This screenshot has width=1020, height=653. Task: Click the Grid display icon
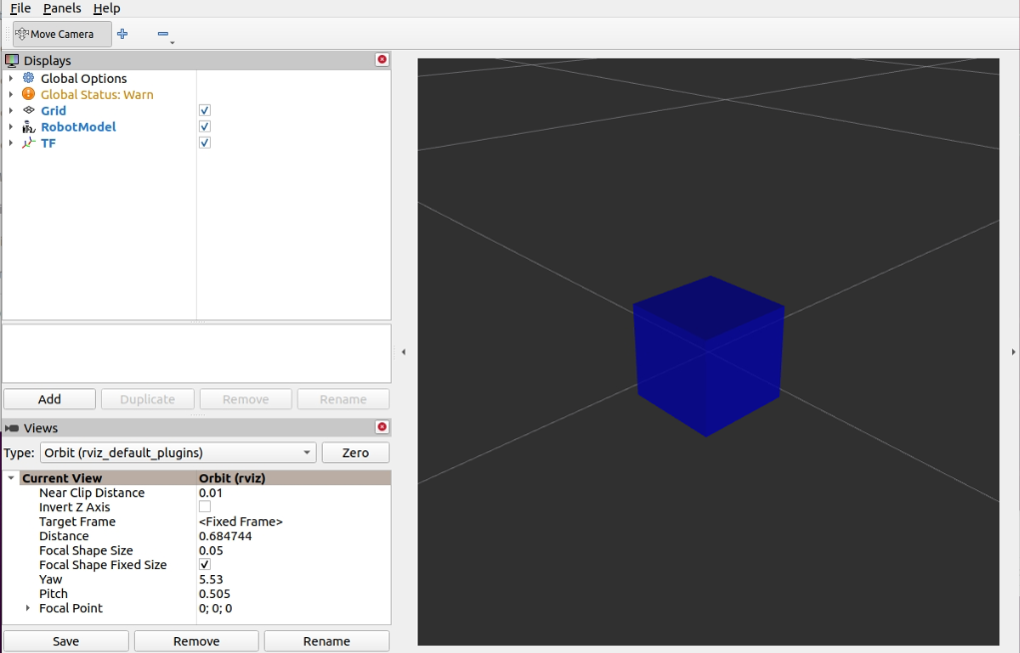click(29, 110)
